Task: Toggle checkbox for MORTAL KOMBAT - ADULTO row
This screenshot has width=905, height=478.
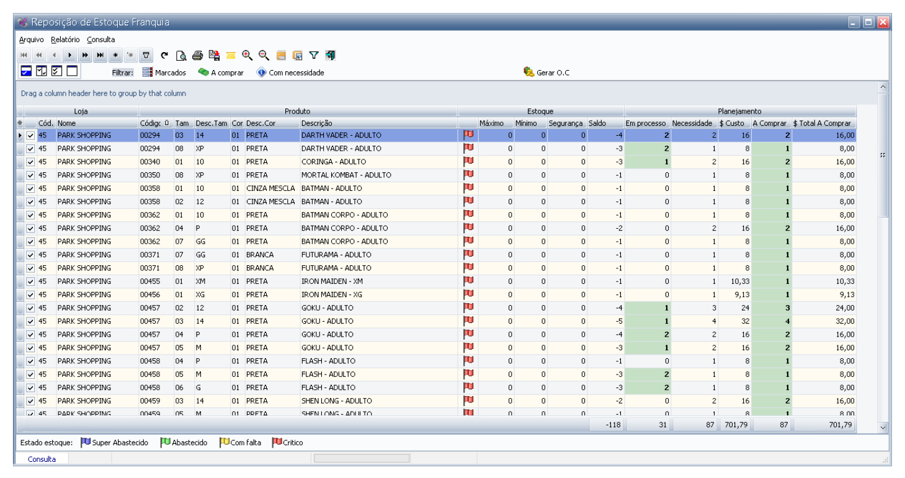Action: tap(30, 175)
